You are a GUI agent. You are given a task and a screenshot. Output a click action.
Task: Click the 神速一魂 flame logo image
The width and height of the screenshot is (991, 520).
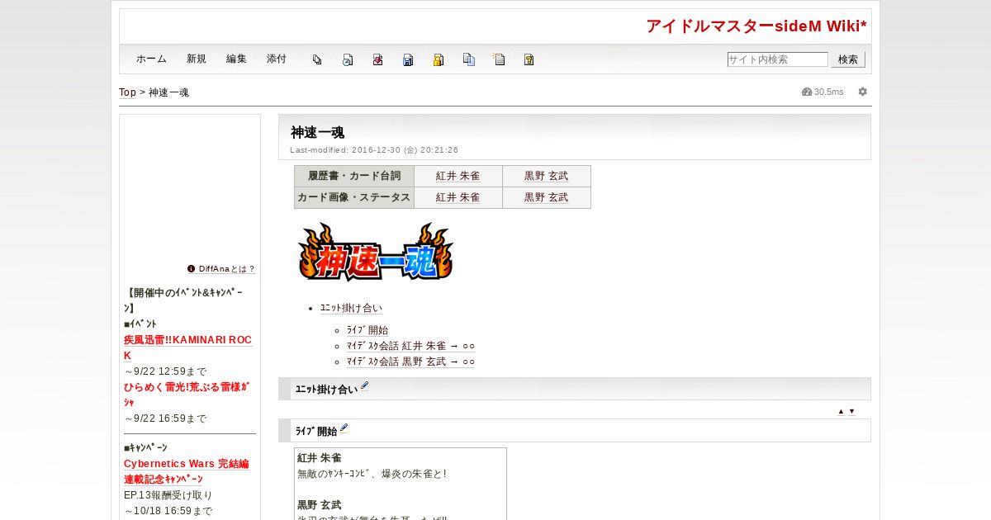pyautogui.click(x=376, y=252)
